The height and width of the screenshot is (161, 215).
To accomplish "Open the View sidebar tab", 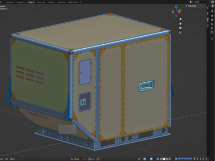I will [208, 13].
